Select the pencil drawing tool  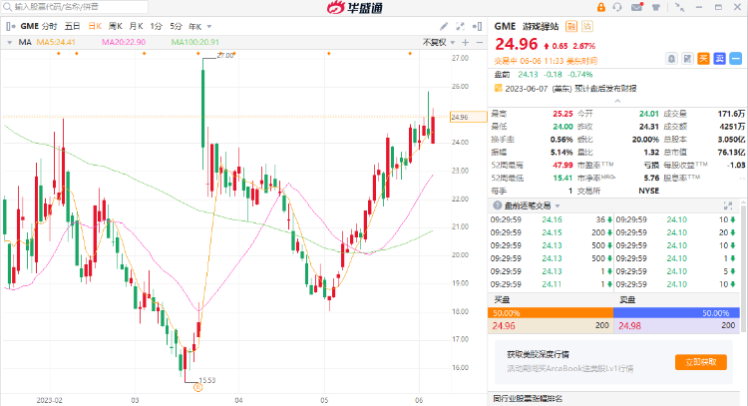(444, 26)
